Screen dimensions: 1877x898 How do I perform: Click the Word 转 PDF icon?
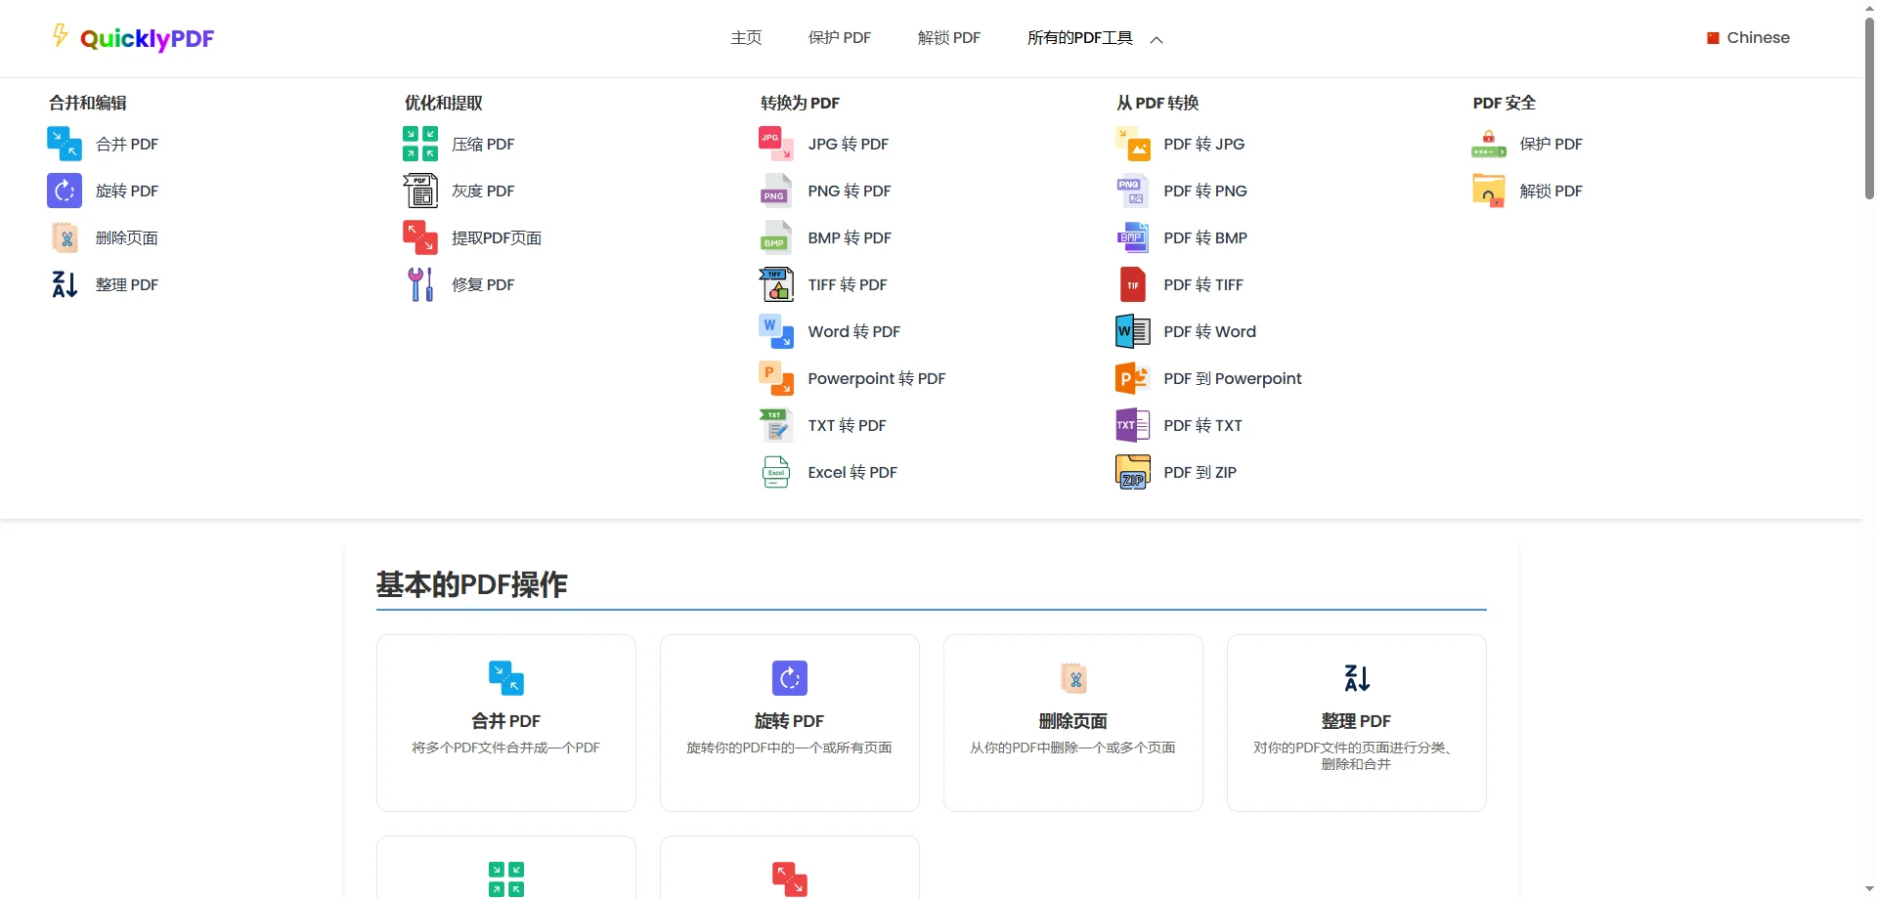click(776, 331)
